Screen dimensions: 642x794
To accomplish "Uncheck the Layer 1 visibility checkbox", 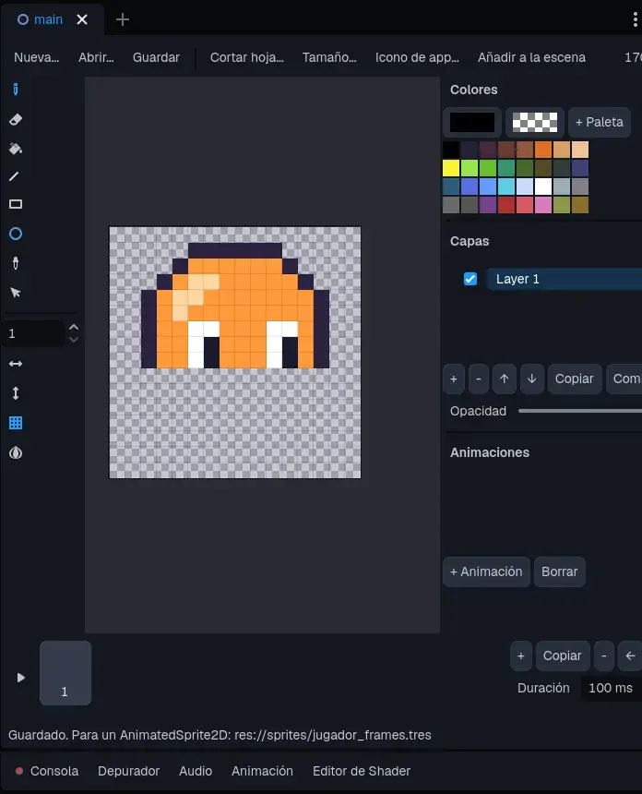I will pos(470,279).
